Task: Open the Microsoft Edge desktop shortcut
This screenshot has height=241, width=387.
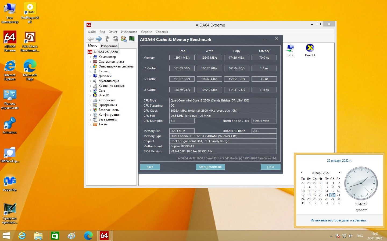Action: tap(30, 70)
